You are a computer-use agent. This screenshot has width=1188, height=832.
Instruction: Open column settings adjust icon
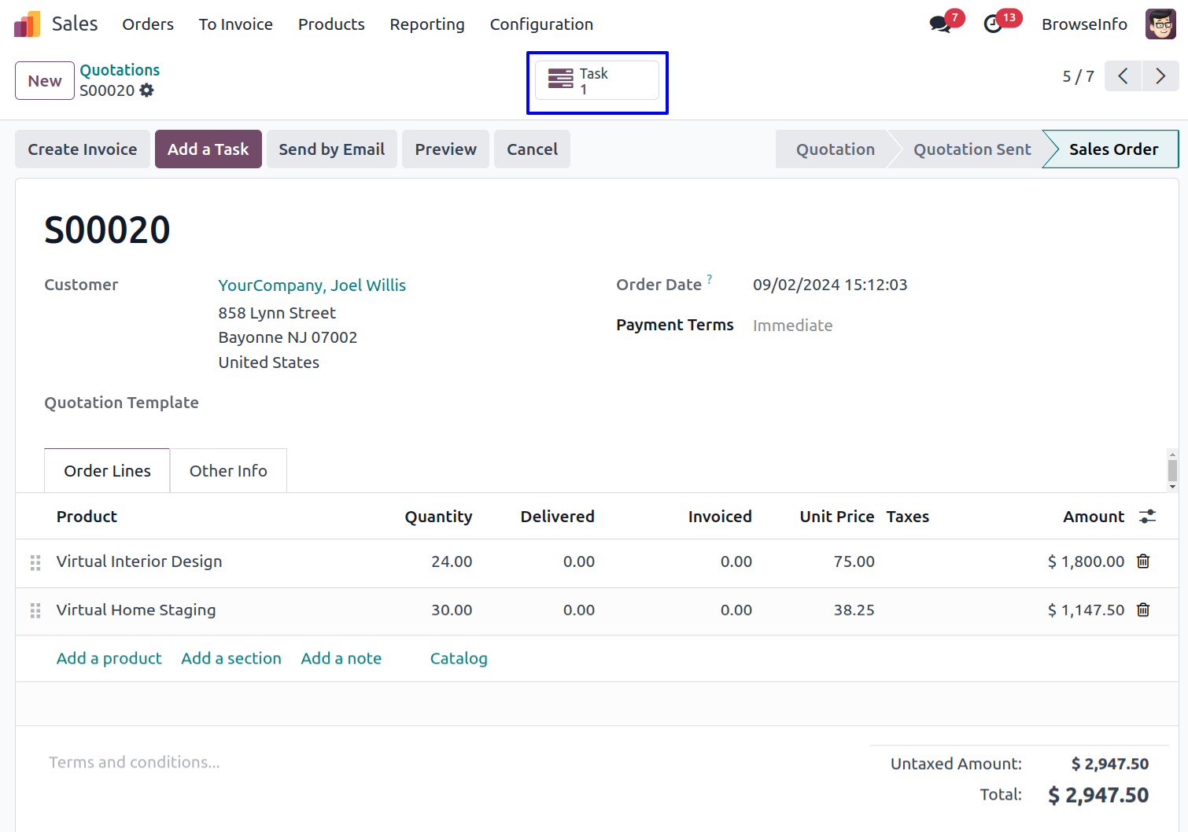pos(1147,517)
